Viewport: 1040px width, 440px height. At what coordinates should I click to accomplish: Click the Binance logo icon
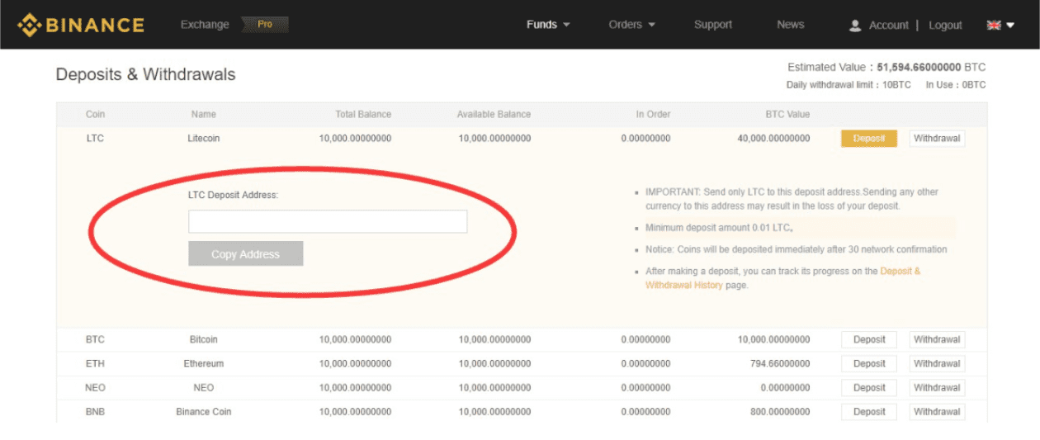click(x=30, y=25)
